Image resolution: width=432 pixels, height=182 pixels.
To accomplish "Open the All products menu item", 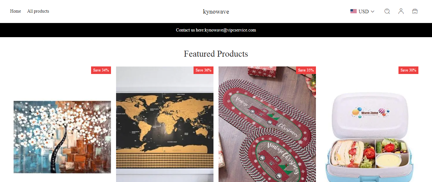I will pyautogui.click(x=38, y=11).
